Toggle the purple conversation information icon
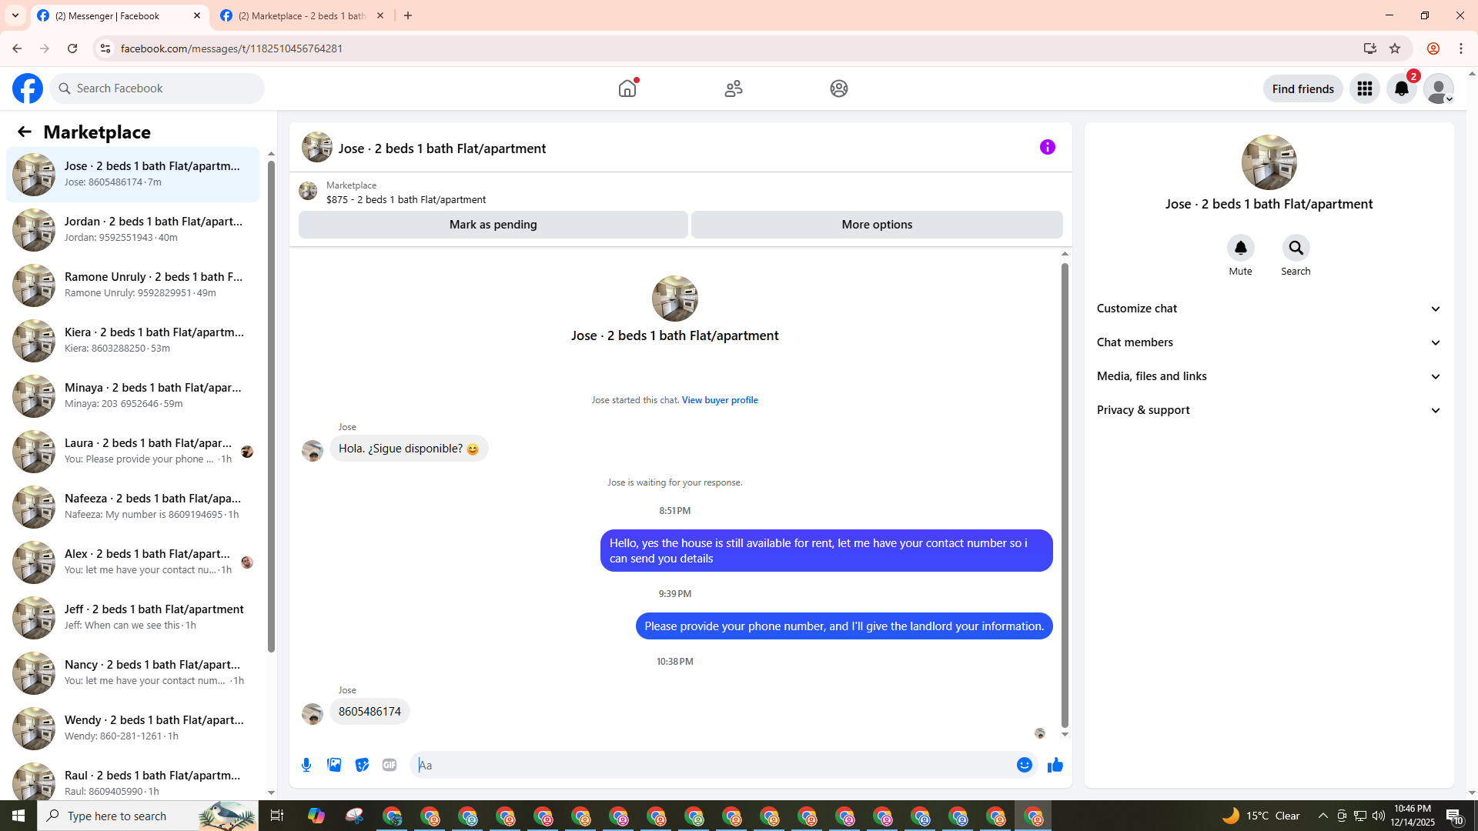The image size is (1478, 831). pos(1048,147)
